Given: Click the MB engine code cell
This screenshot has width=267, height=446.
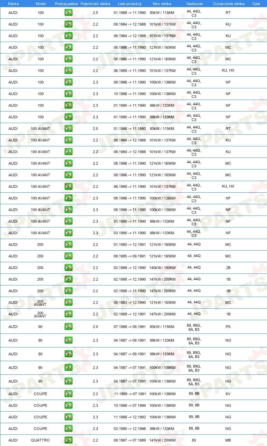Looking at the screenshot, I should point(228,440).
